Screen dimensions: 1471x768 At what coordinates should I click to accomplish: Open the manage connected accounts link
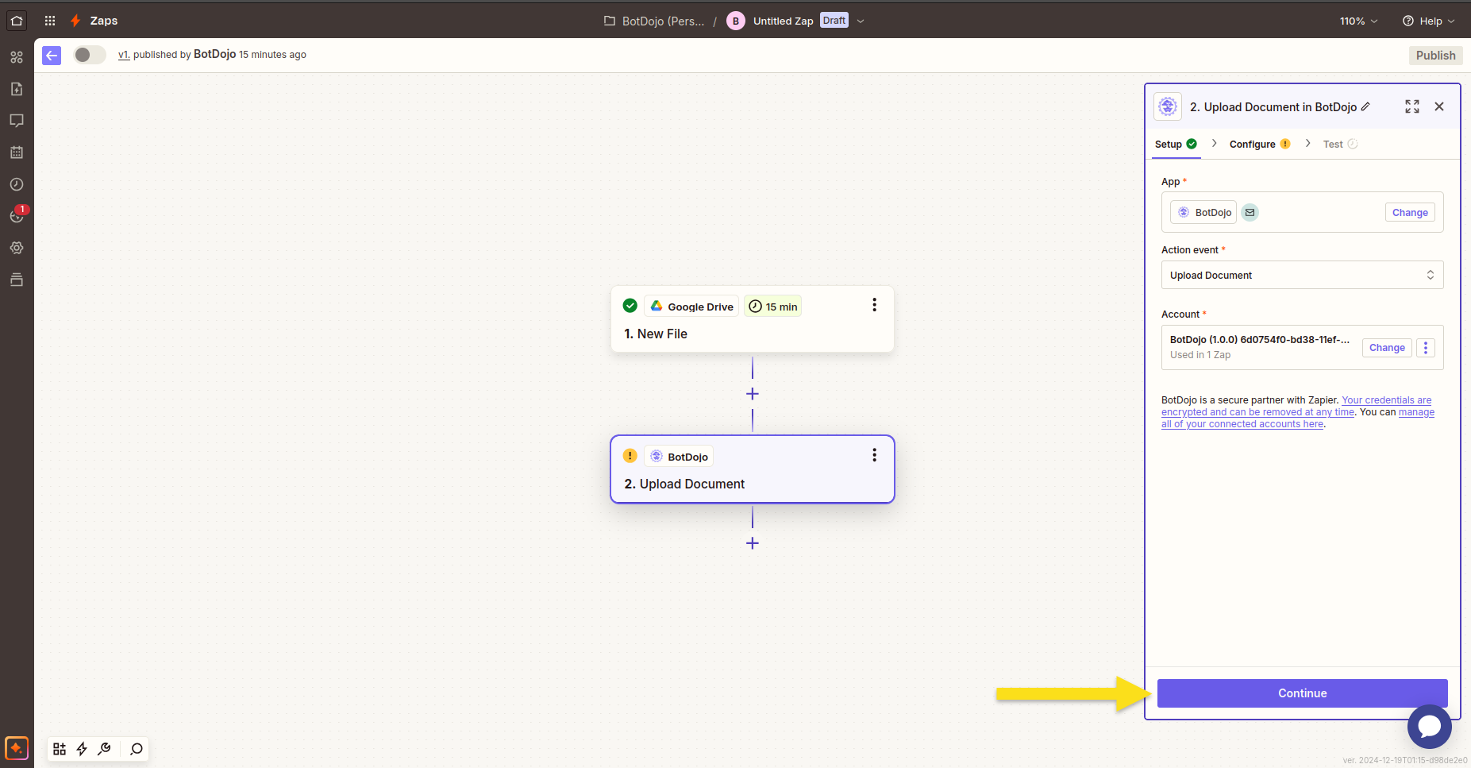(x=1298, y=419)
